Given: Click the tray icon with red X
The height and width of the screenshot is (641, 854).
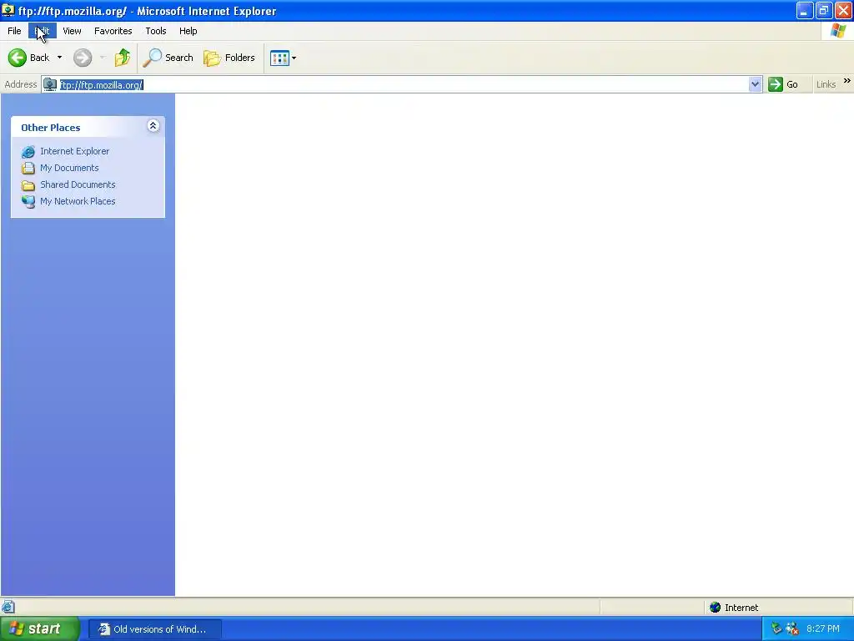Looking at the screenshot, I should coord(792,628).
